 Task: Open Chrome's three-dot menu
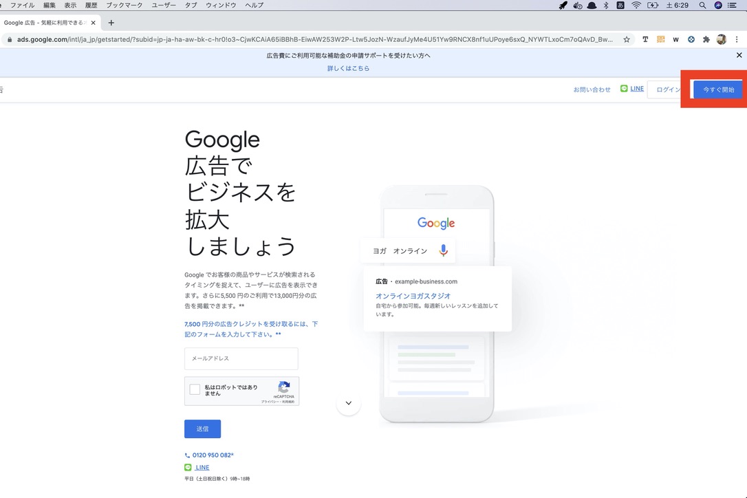point(737,40)
